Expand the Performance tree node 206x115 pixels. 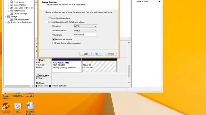tap(9, 11)
